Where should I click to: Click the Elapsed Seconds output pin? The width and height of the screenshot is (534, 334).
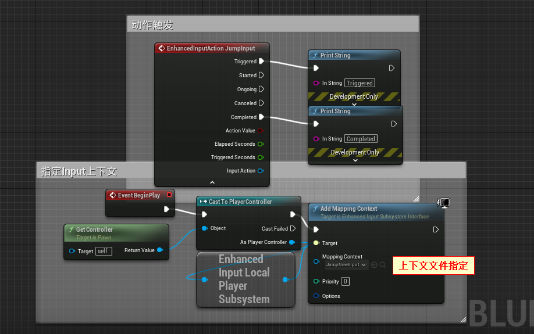point(261,144)
